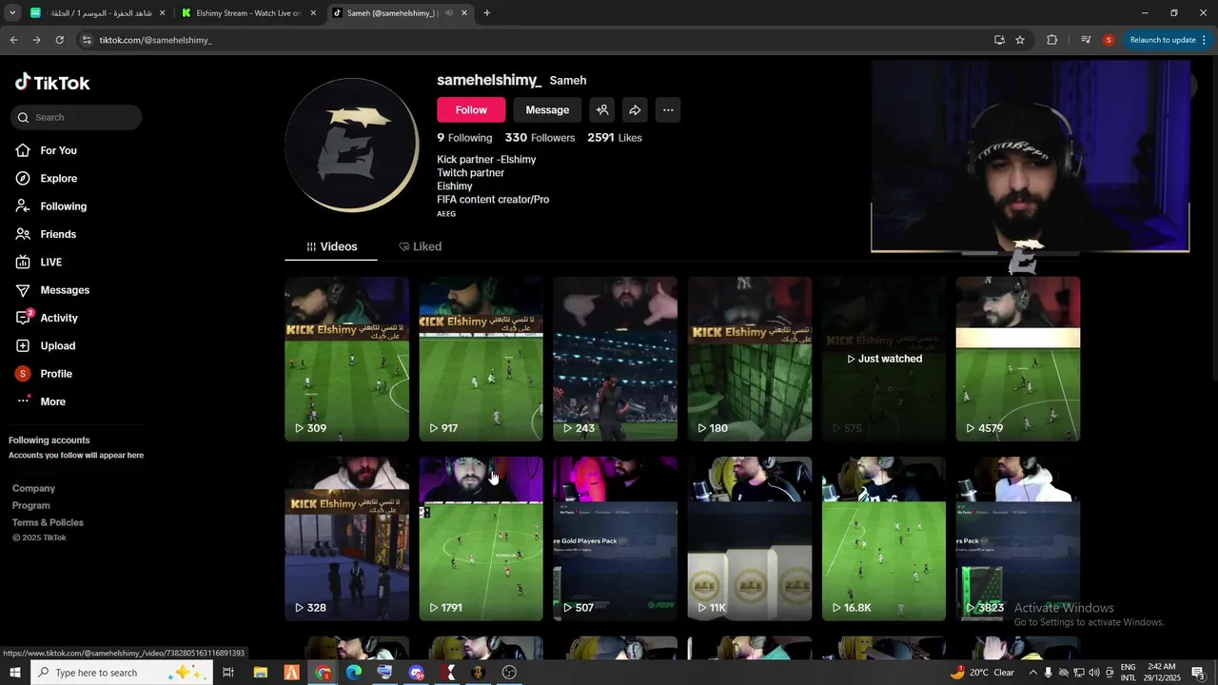The width and height of the screenshot is (1218, 685).
Task: Switch to the first Arabic-titled browser tab
Action: pos(98,13)
